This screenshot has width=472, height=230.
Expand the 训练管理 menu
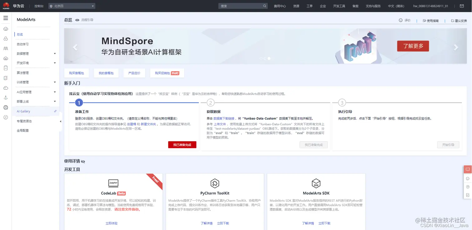[x=55, y=82]
